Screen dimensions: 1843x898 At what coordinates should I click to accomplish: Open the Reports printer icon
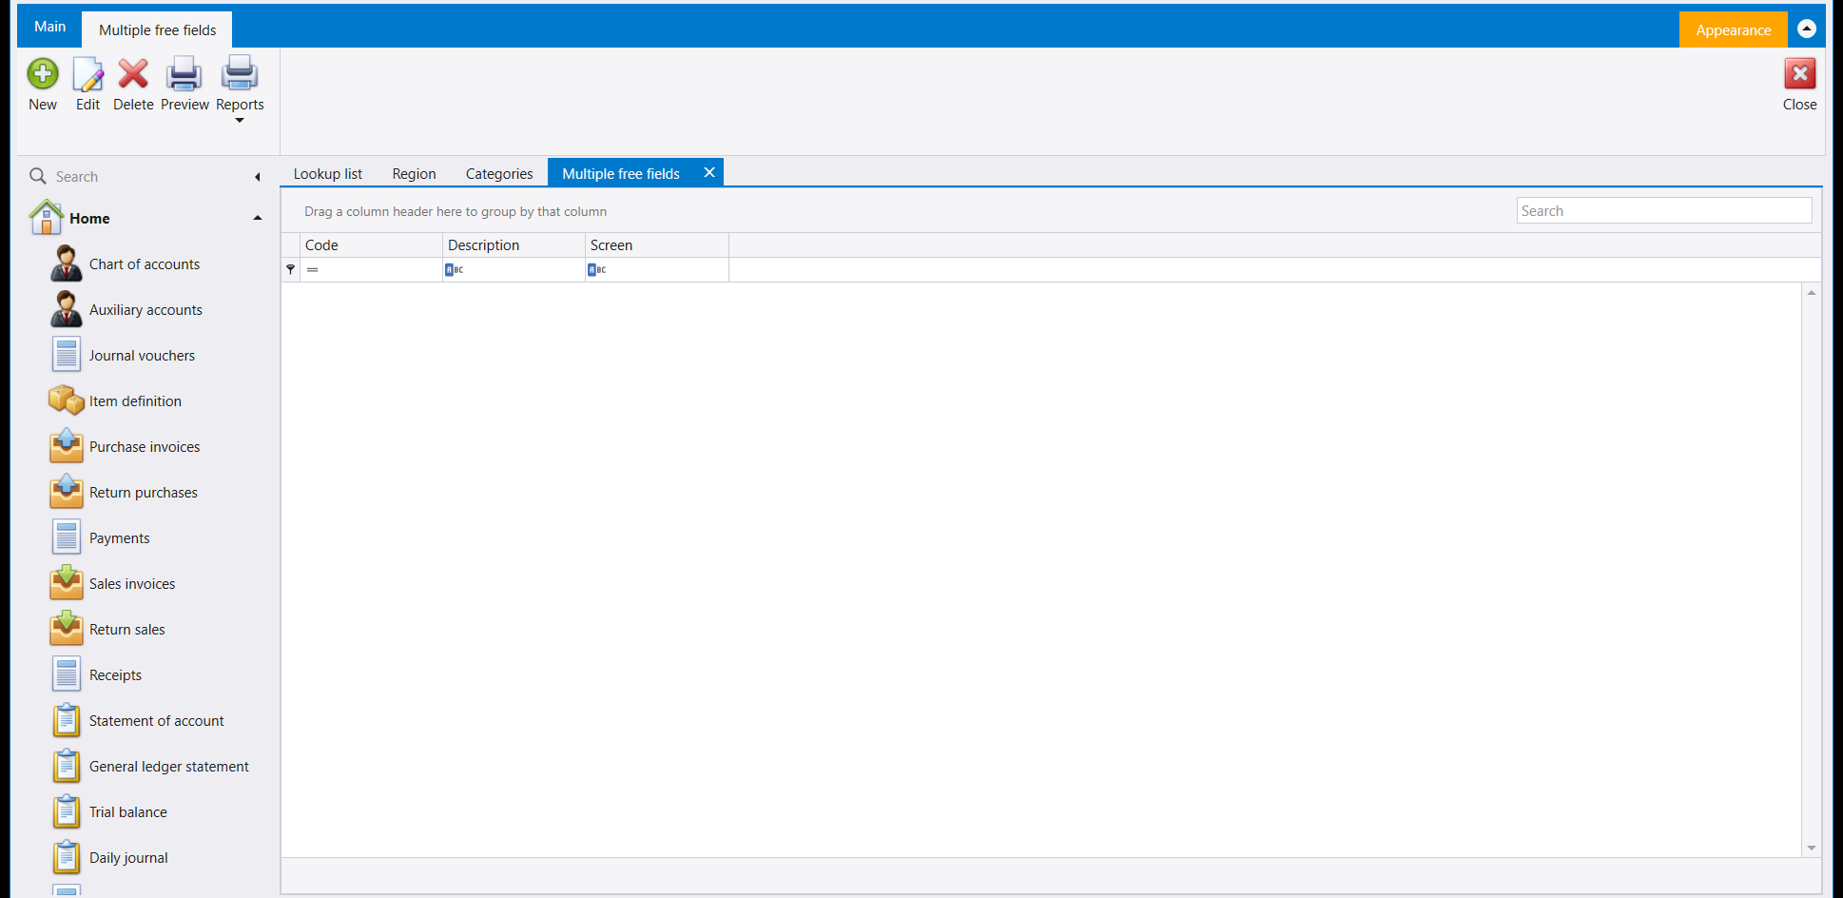[x=240, y=73]
